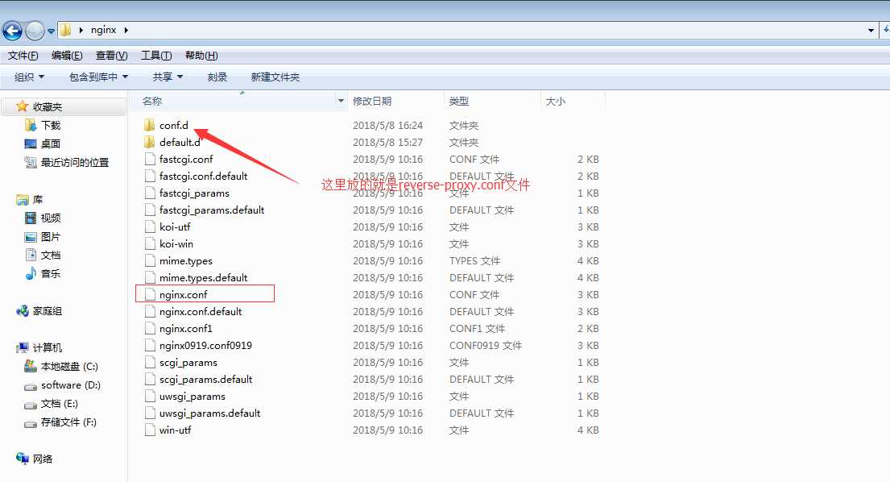Click the 网络 icon

(x=22, y=458)
